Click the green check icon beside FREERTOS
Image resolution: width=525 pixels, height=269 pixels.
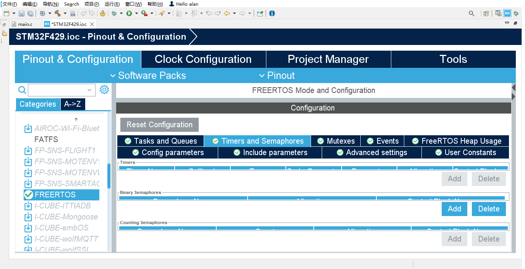click(x=28, y=195)
